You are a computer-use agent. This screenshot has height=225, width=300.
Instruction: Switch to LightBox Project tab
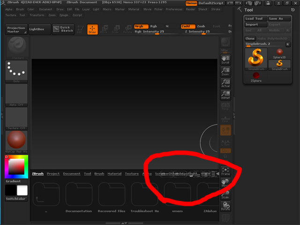[x=53, y=174]
